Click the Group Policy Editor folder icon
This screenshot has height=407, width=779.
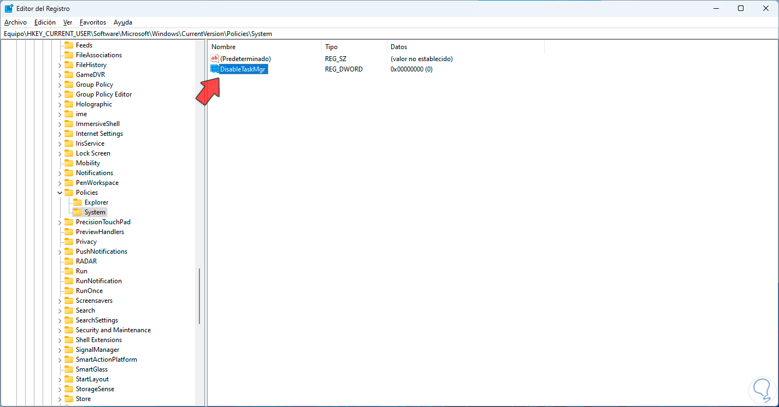pos(69,94)
